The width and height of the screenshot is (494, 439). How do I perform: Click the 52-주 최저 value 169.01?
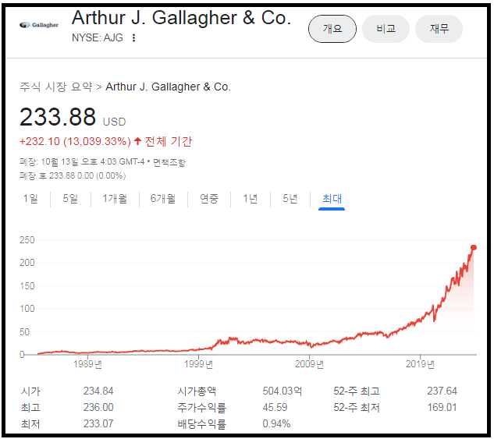pyautogui.click(x=442, y=408)
